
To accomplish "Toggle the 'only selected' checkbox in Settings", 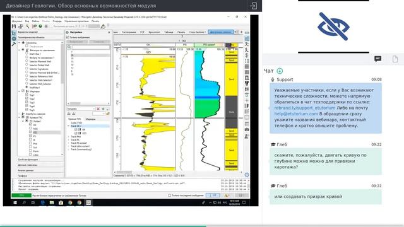I will tap(68, 37).
